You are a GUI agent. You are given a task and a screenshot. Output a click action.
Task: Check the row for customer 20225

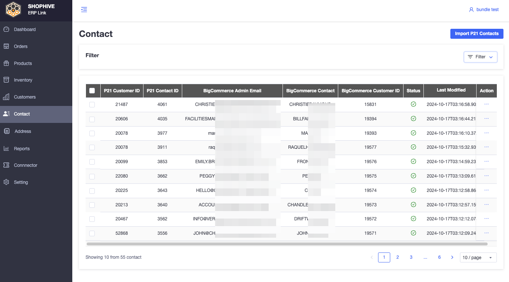92,191
